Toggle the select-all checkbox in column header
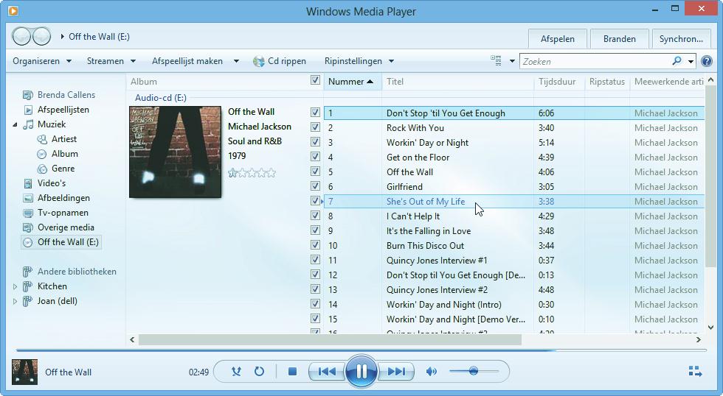This screenshot has width=723, height=396. point(316,80)
